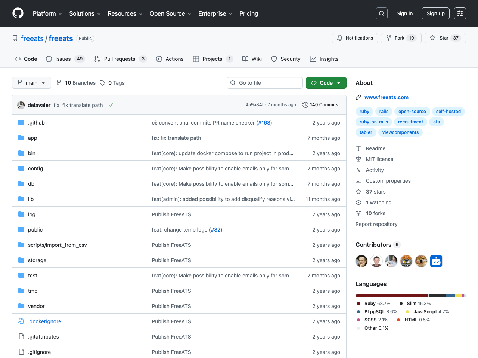Viewport: 478px width, 358px height.
Task: Click the delavaler avatar in commit row
Action: pyautogui.click(x=21, y=105)
